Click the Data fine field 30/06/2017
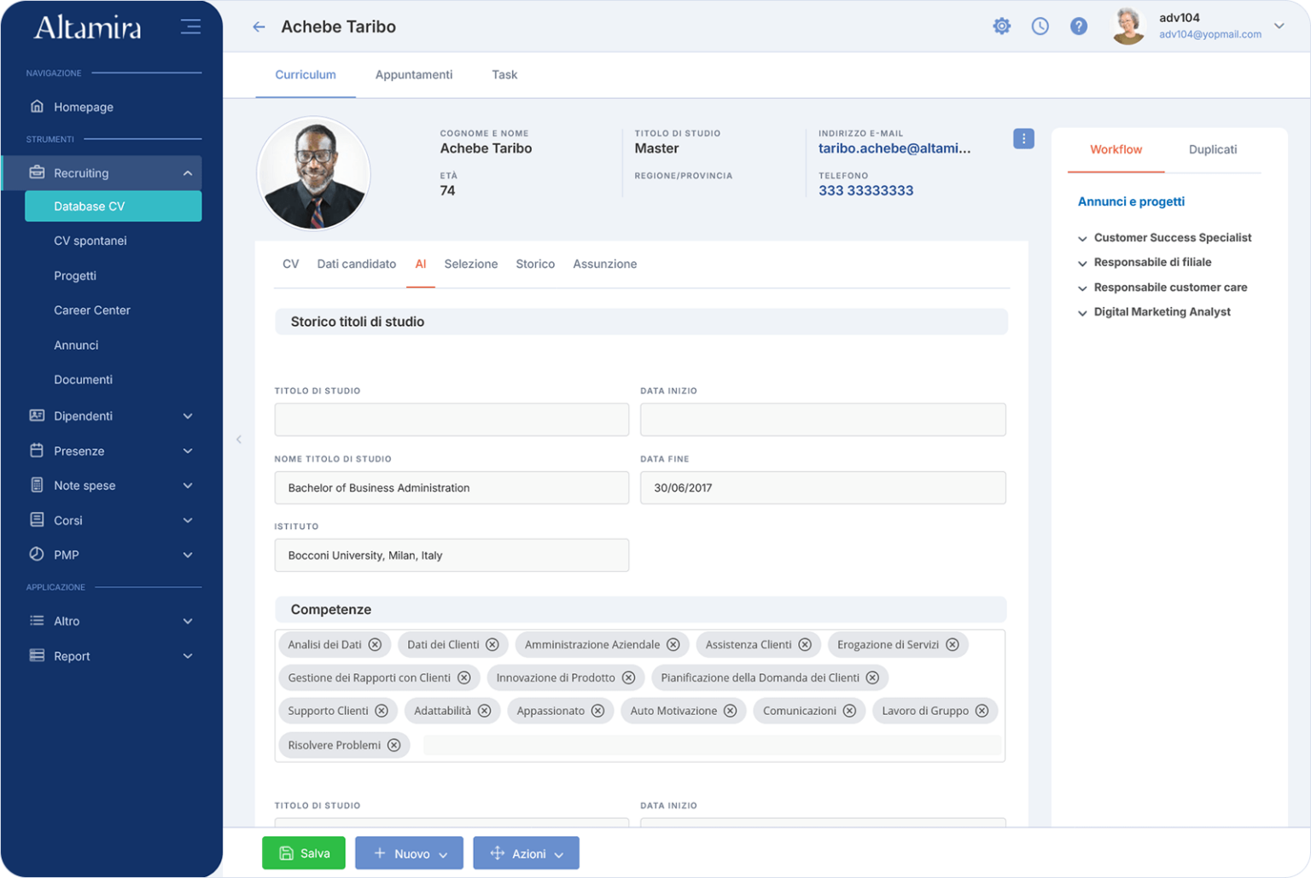The image size is (1311, 878). pyautogui.click(x=823, y=487)
